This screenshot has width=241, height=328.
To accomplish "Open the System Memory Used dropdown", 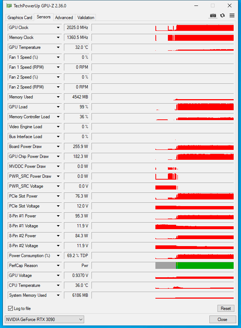I will 58,295.
